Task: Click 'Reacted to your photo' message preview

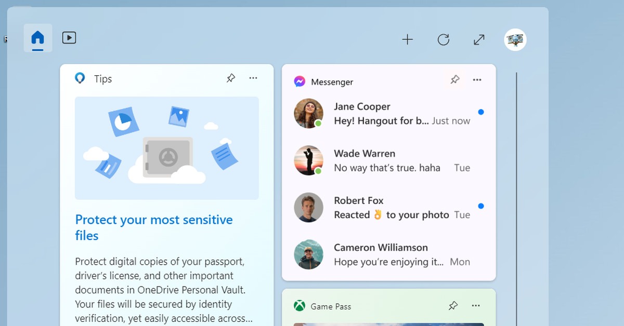Action: pyautogui.click(x=391, y=215)
